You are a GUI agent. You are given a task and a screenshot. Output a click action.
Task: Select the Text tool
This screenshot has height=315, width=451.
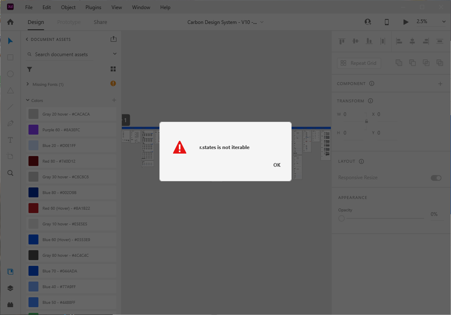coord(10,140)
